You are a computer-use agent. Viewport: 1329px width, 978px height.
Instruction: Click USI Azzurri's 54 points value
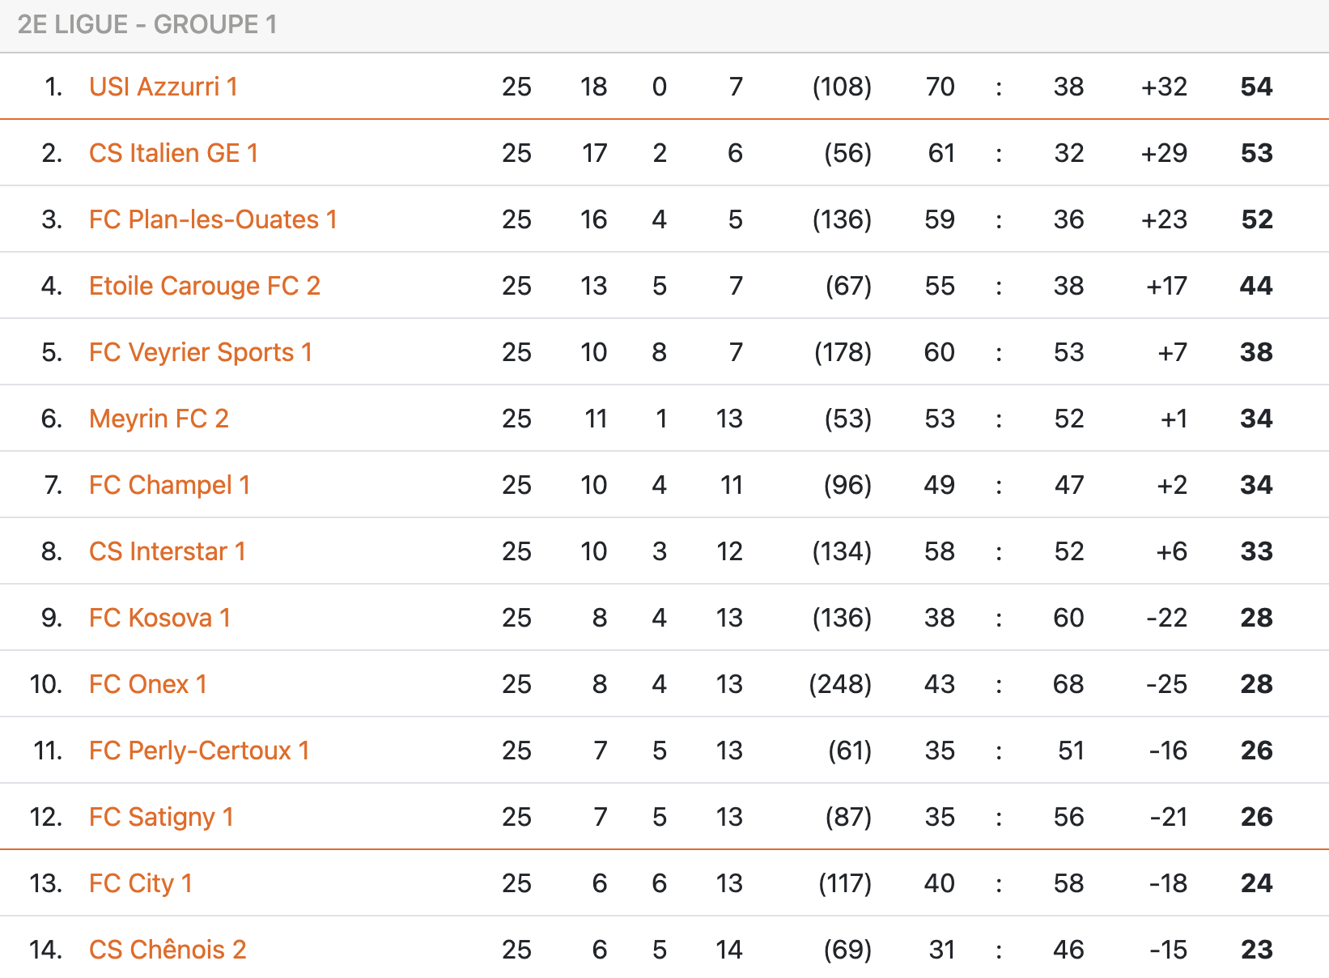coord(1256,87)
